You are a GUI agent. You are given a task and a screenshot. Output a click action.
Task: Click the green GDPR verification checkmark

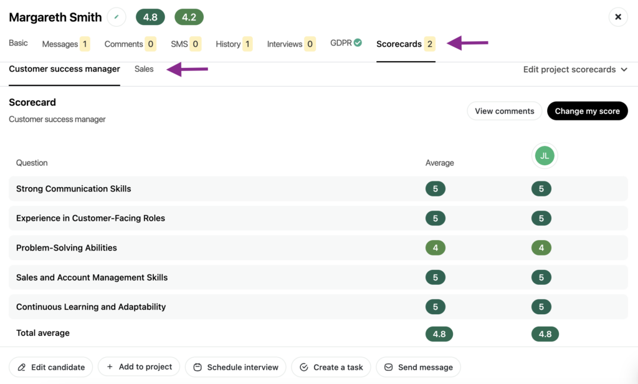point(358,44)
